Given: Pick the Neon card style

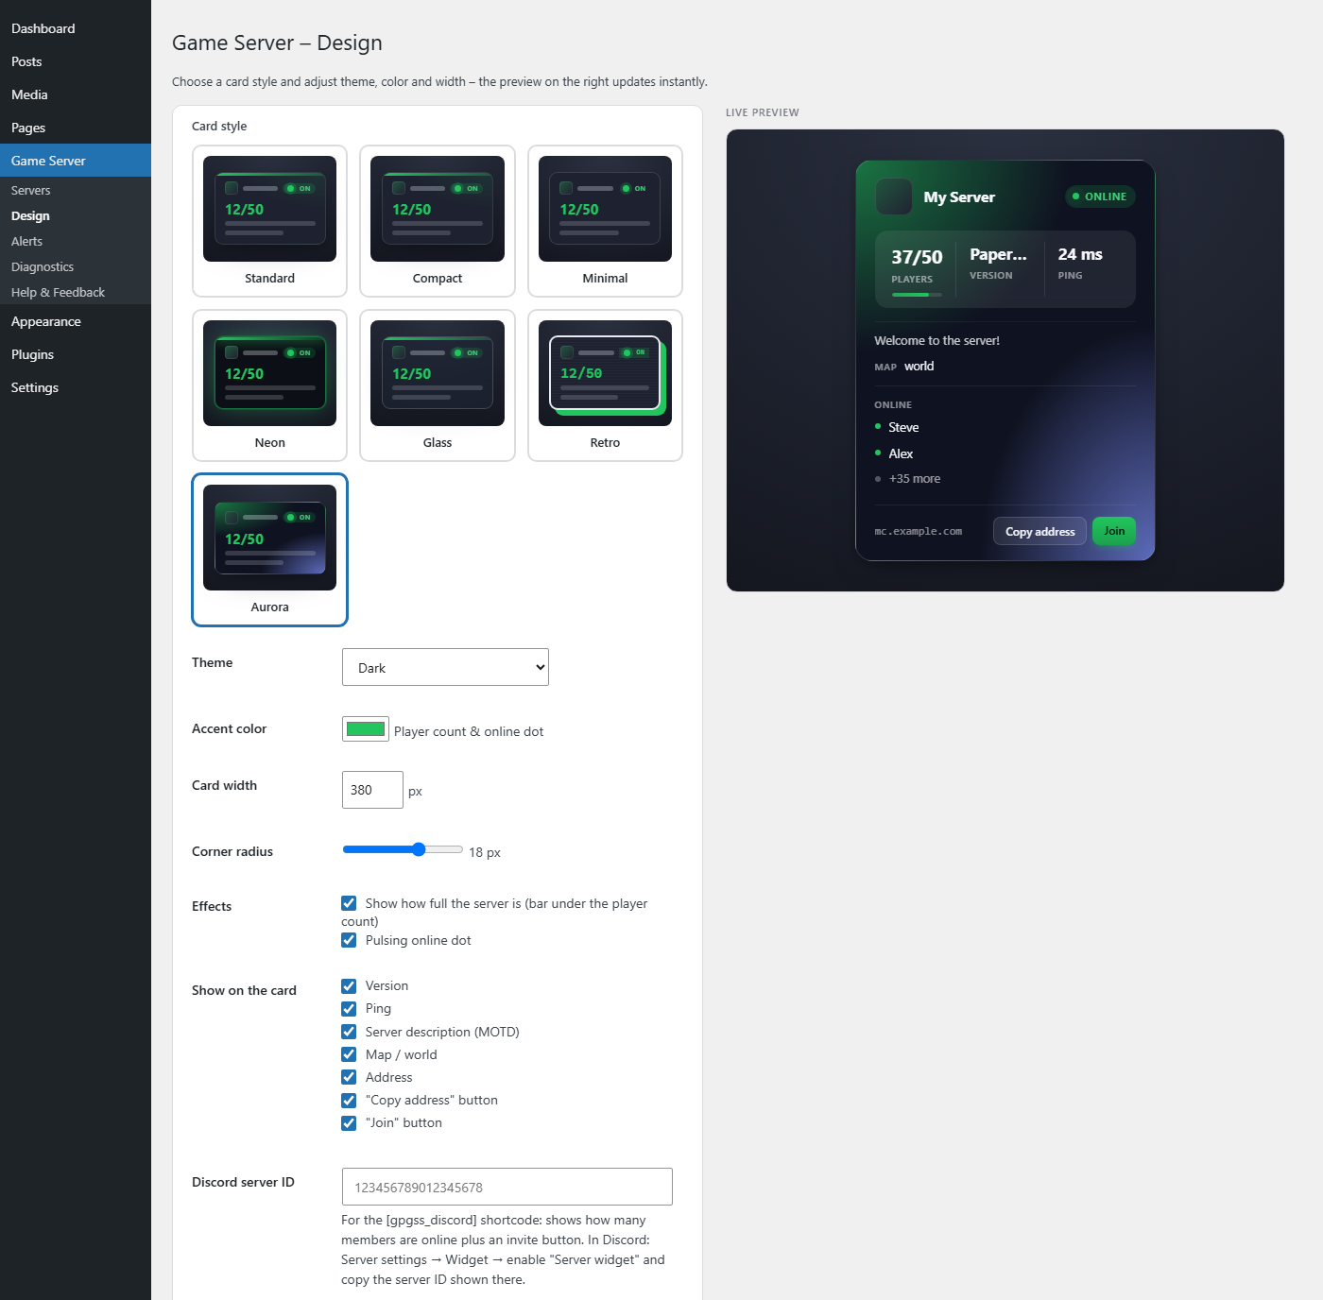Looking at the screenshot, I should [269, 385].
